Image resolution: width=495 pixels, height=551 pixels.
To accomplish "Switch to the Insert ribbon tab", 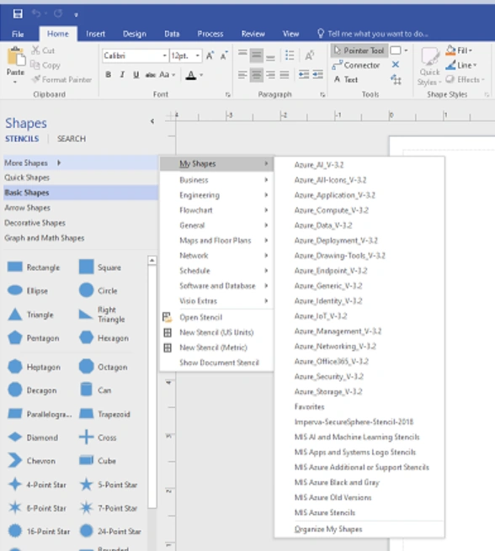I will [x=95, y=34].
